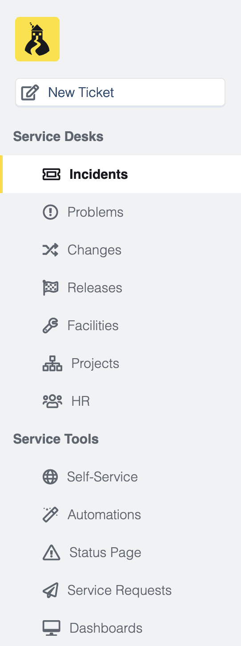Click the Status Page warning triangle icon
Viewport: 241px width, 646px height.
(x=51, y=553)
